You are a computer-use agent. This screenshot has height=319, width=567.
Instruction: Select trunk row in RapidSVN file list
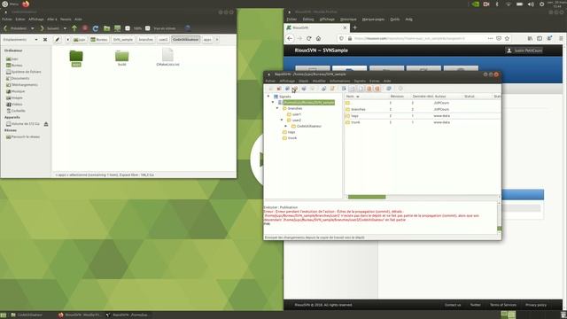423,122
